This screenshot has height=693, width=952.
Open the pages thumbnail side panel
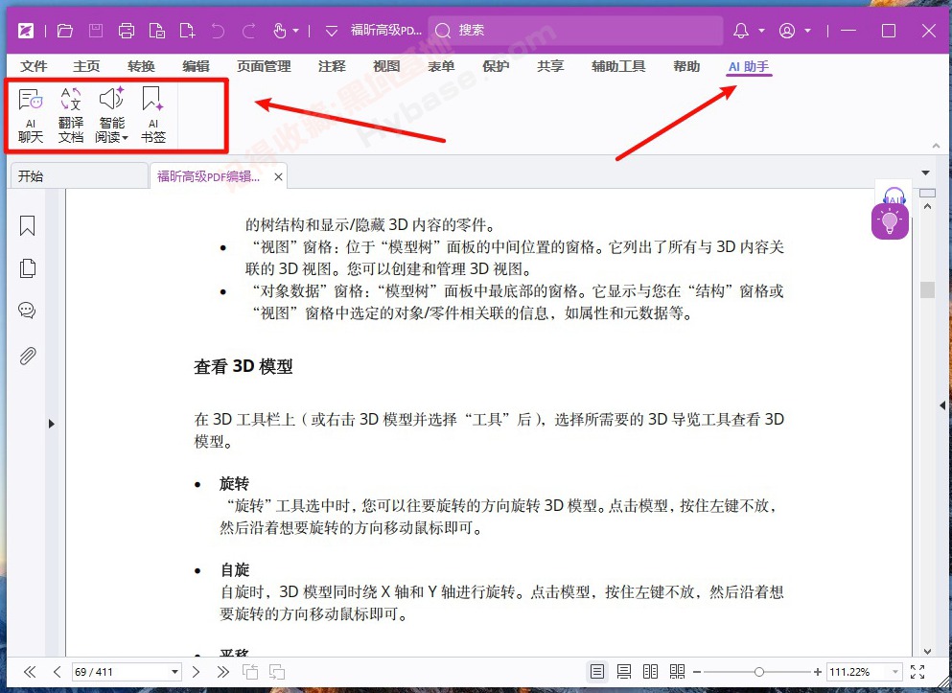pyautogui.click(x=27, y=267)
